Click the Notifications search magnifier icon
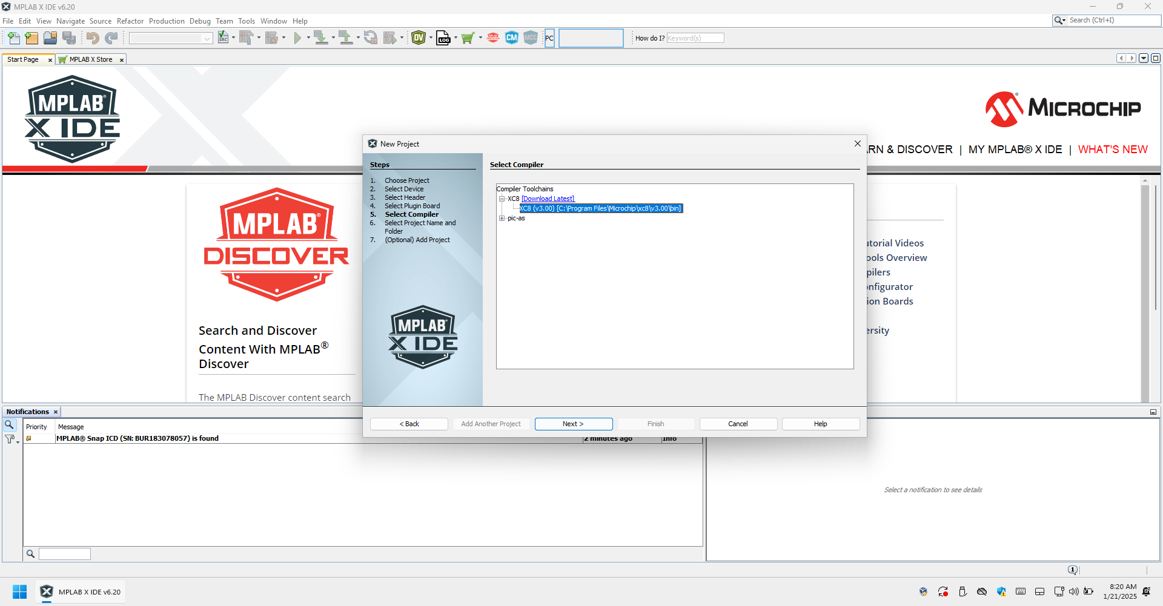 point(9,425)
